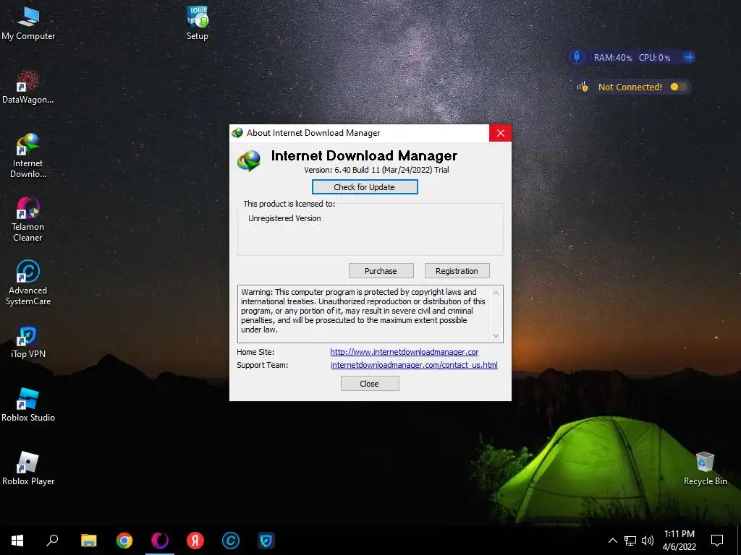Click the CPU:0% readout
The image size is (741, 555).
(x=654, y=58)
